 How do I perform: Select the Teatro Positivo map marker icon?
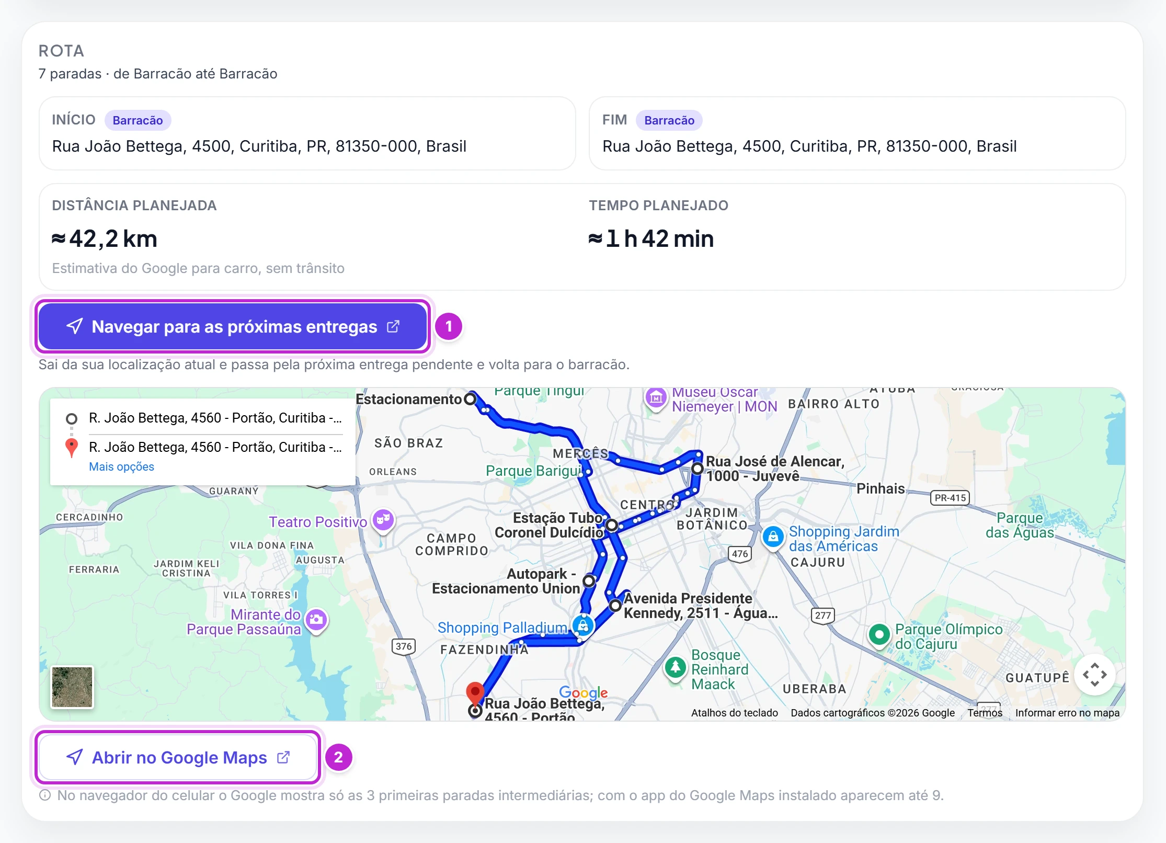[383, 521]
